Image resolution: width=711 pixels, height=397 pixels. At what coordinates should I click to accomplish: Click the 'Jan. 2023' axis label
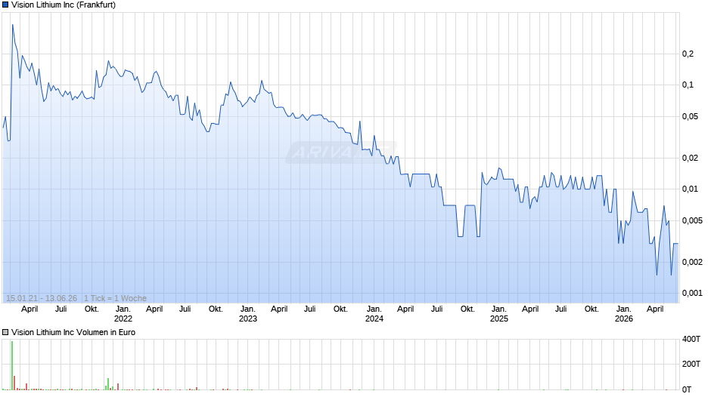coord(247,314)
